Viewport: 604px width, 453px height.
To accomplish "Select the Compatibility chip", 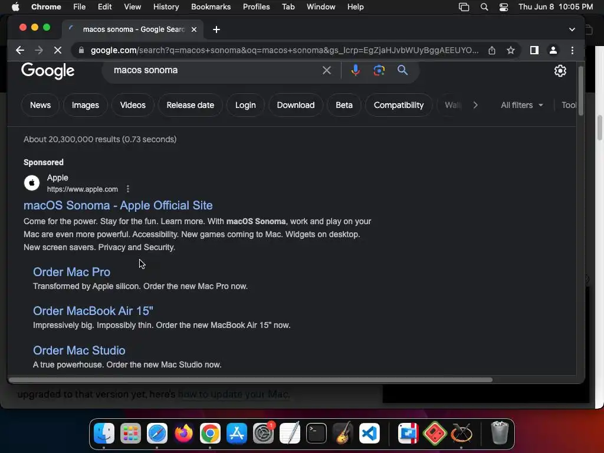I will pos(399,105).
